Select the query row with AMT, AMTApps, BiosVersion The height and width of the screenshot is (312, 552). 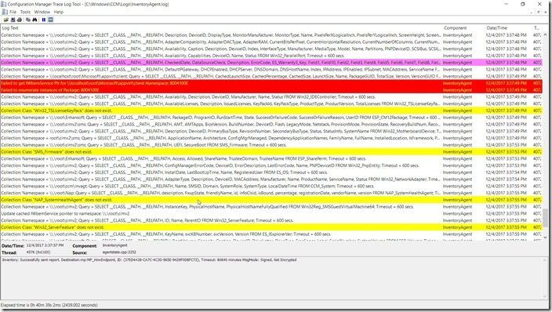271,125
